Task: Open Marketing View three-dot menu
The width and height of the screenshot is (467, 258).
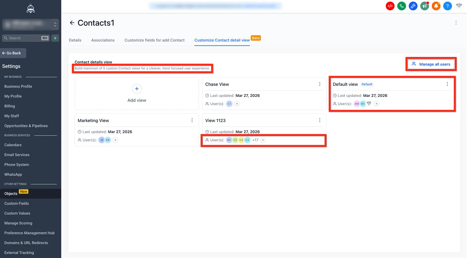Action: 192,120
